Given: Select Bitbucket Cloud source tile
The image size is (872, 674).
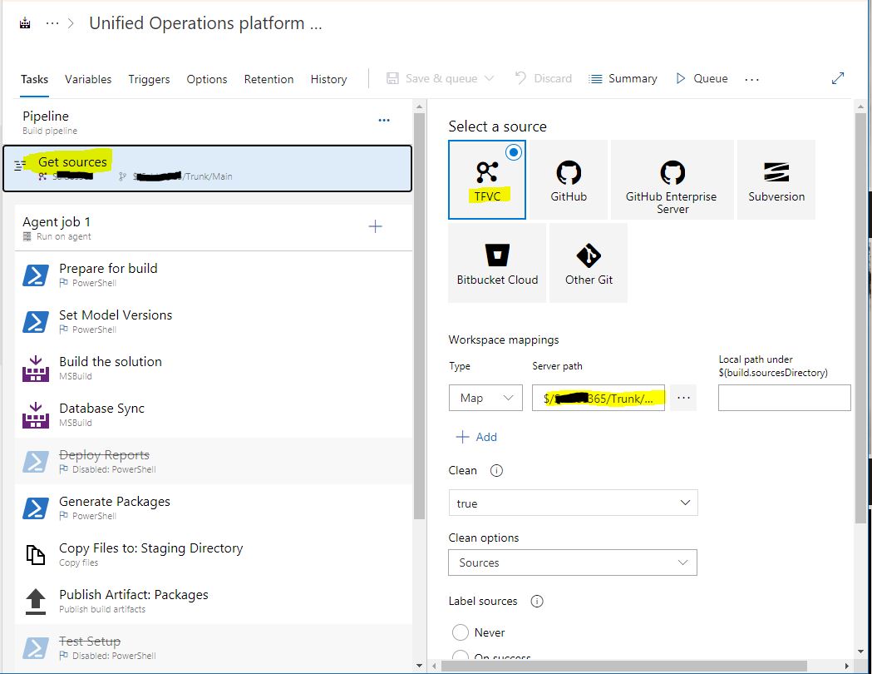Looking at the screenshot, I should pos(497,263).
